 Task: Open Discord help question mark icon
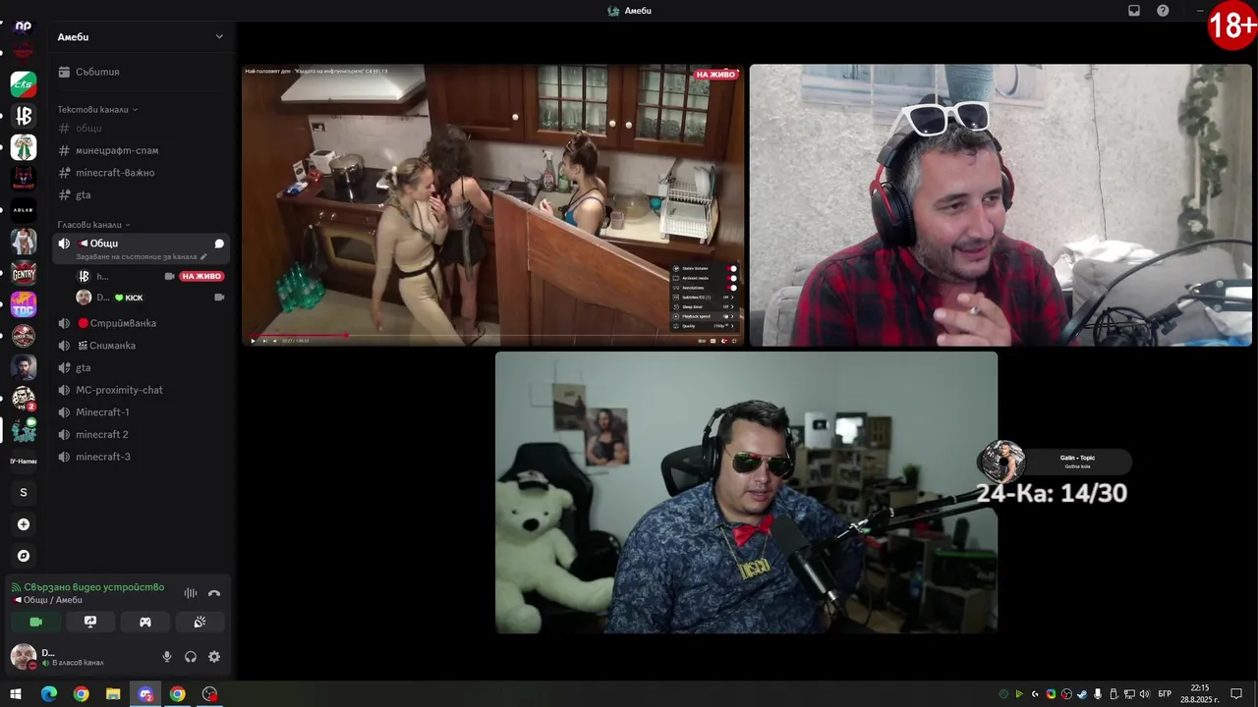click(x=1163, y=11)
